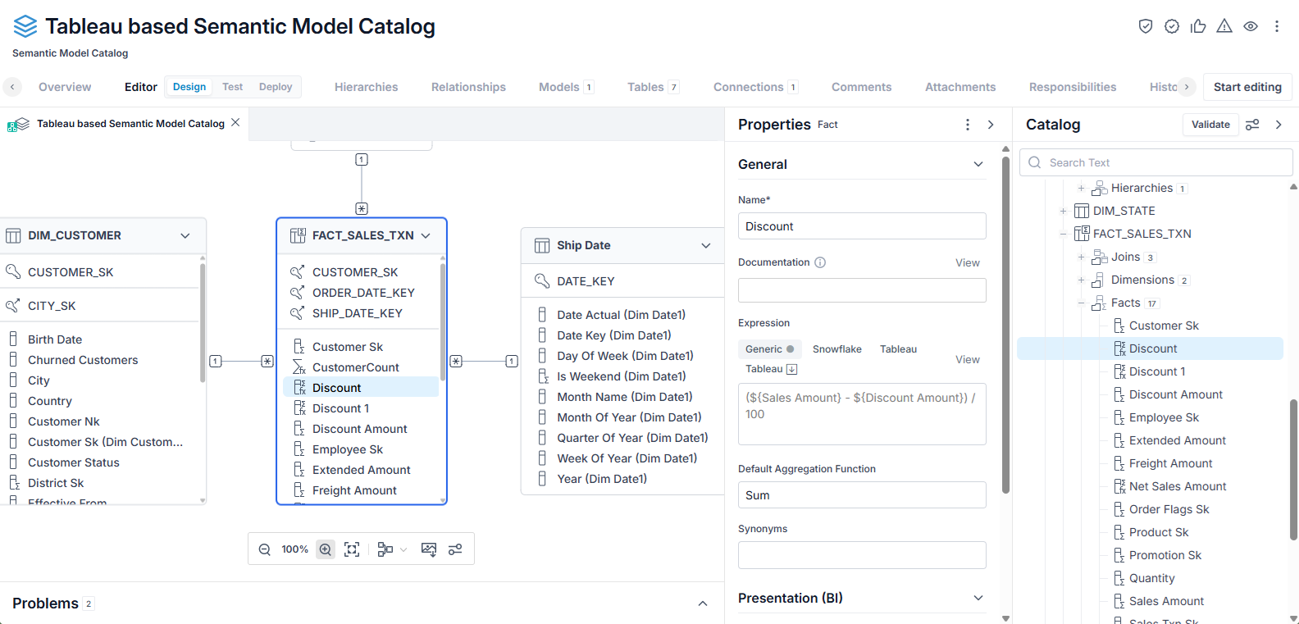Collapse the Facts node in Catalog tree
Screen dimensions: 1299x624
click(1081, 303)
